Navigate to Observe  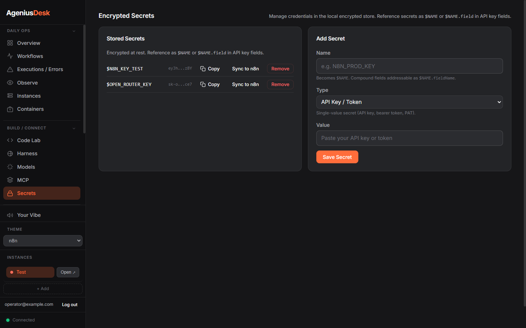pos(42,83)
